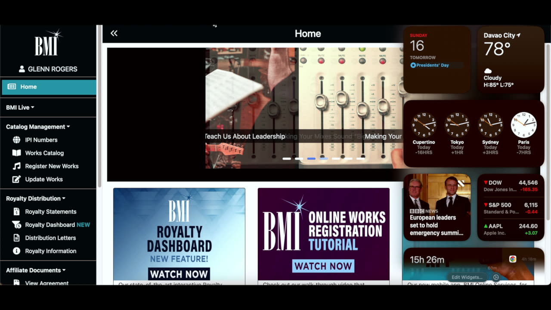Open 'Teach Us About Leadership' carousel slide

[245, 136]
